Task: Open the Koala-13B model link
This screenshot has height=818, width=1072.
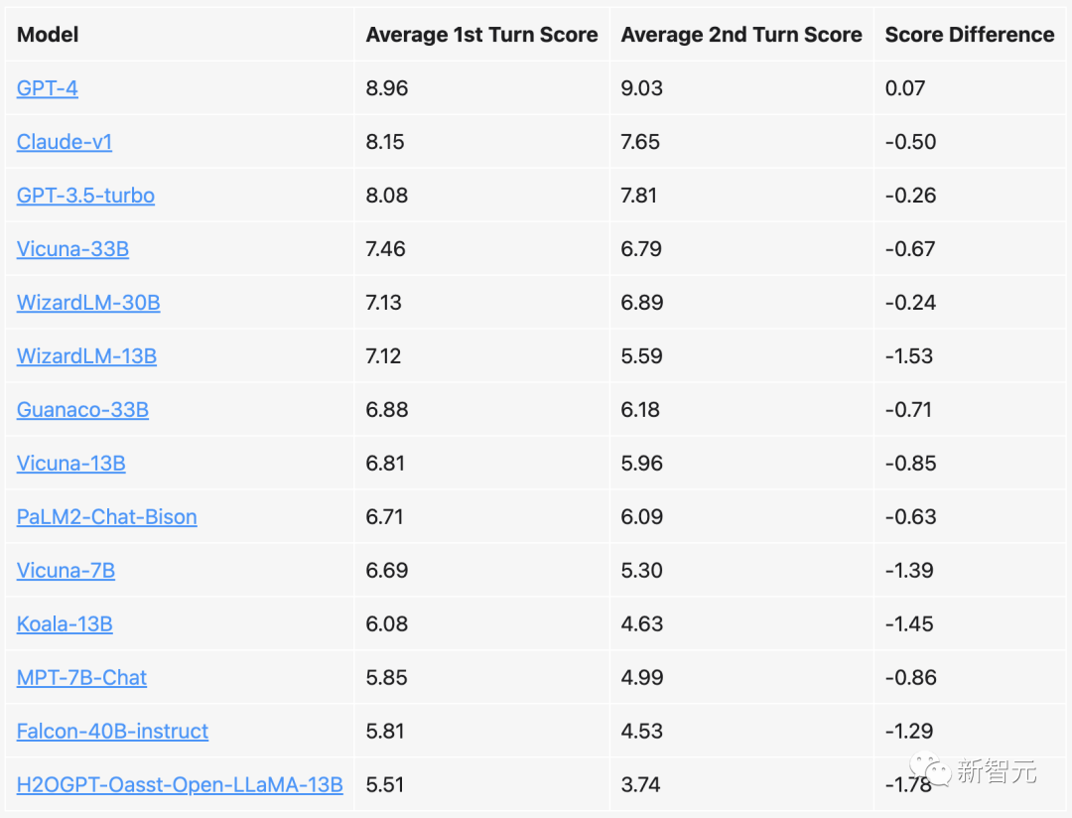Action: (x=65, y=624)
